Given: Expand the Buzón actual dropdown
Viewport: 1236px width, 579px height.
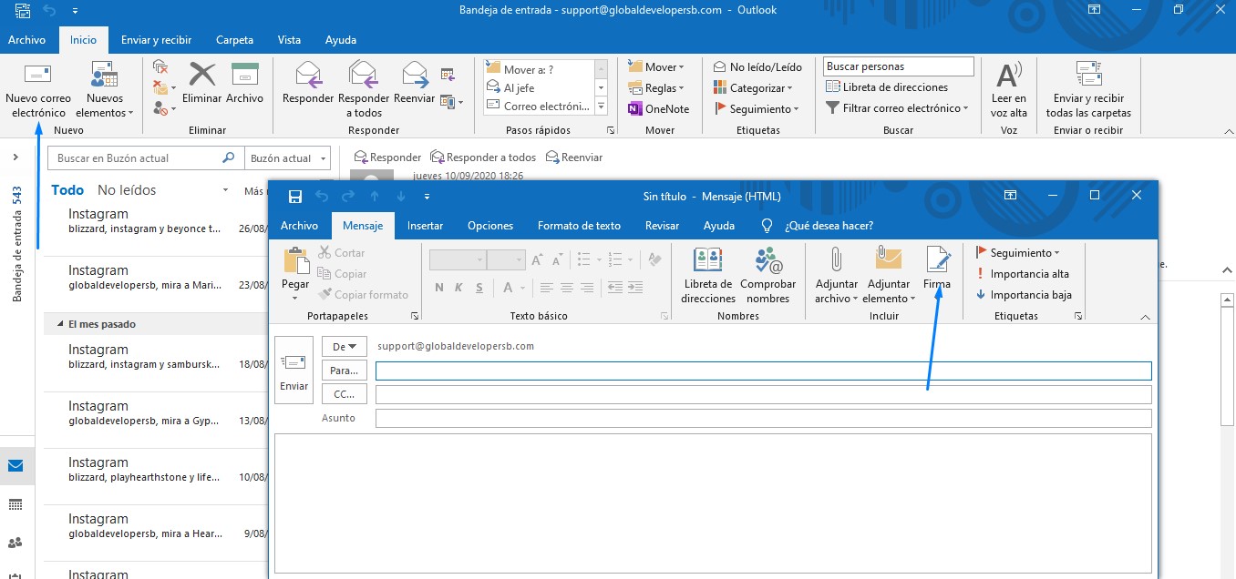Looking at the screenshot, I should click(x=289, y=158).
